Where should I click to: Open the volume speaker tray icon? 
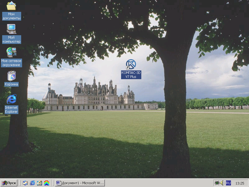[x=222, y=183]
